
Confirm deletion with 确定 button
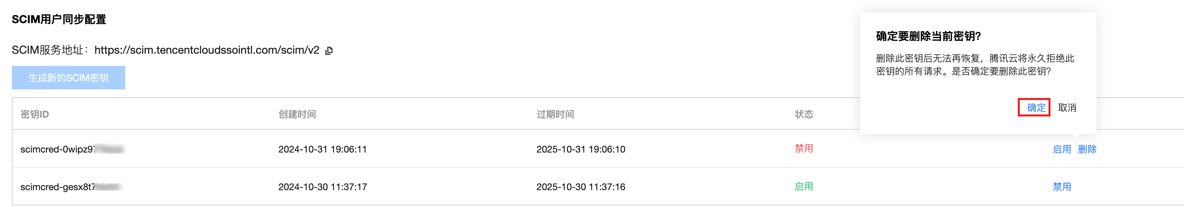1036,108
